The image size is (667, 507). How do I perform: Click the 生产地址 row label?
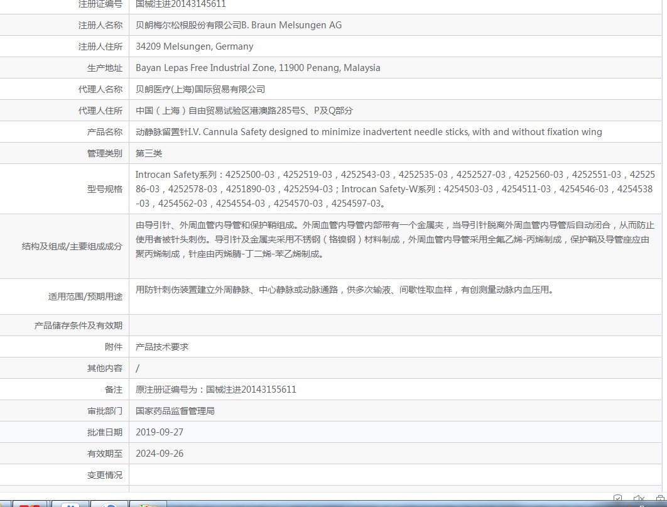pos(105,68)
